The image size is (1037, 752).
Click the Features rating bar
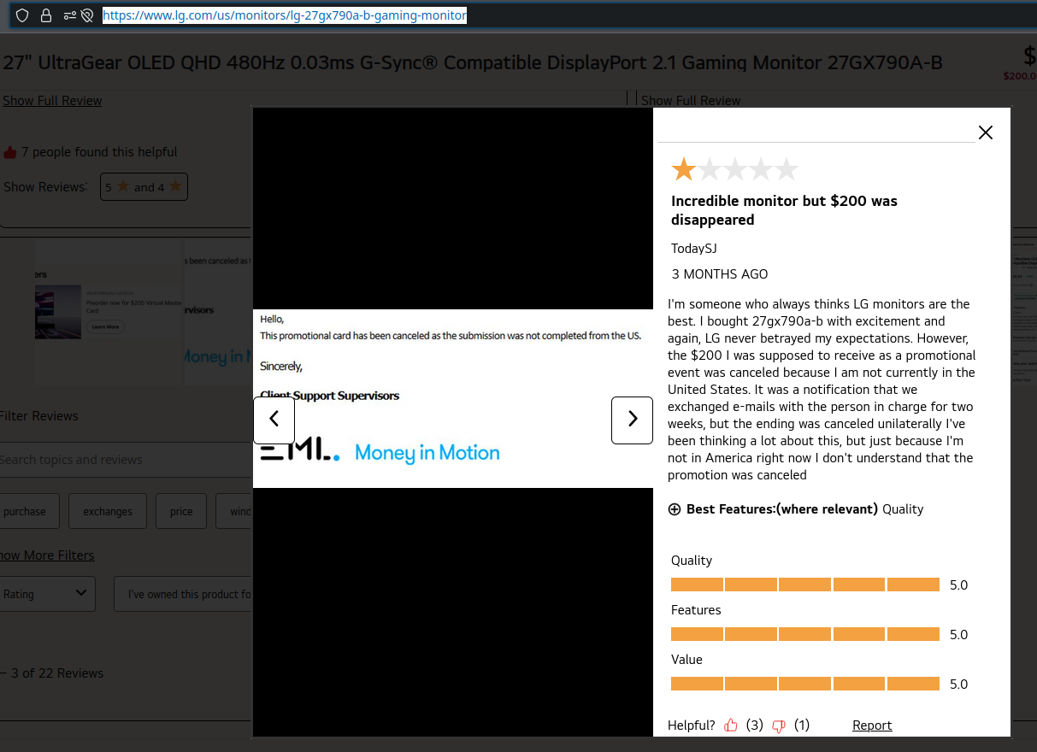pyautogui.click(x=805, y=634)
